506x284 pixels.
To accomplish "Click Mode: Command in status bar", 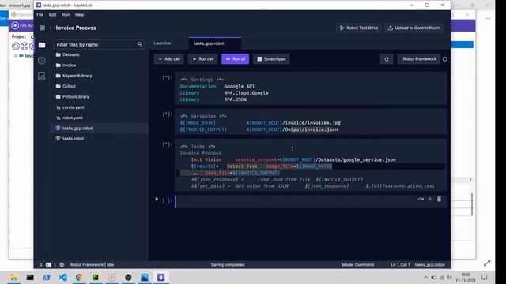I will pyautogui.click(x=357, y=265).
